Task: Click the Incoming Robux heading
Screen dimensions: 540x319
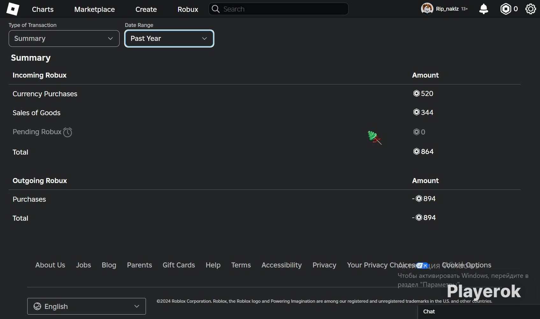Action: click(x=40, y=75)
